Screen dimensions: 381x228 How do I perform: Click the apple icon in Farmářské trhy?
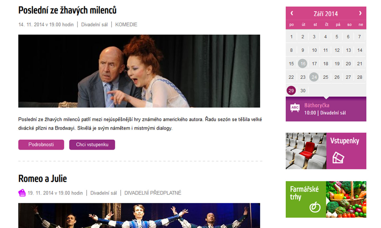[315, 207]
